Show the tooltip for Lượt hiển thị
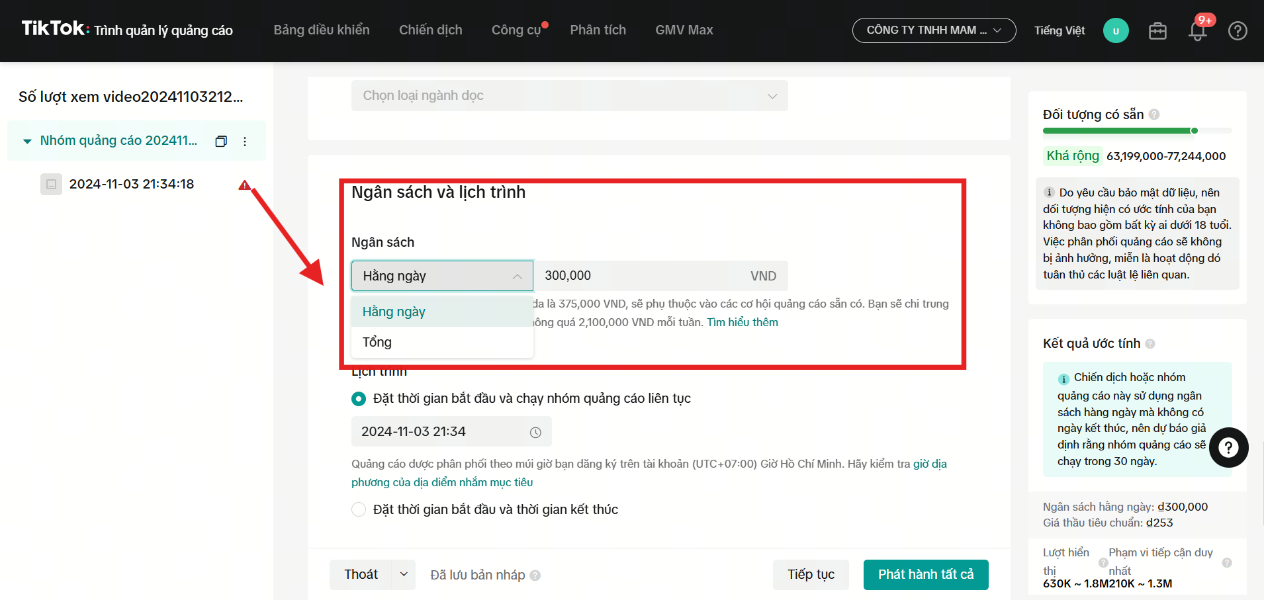Viewport: 1264px width, 600px height. 1103,562
